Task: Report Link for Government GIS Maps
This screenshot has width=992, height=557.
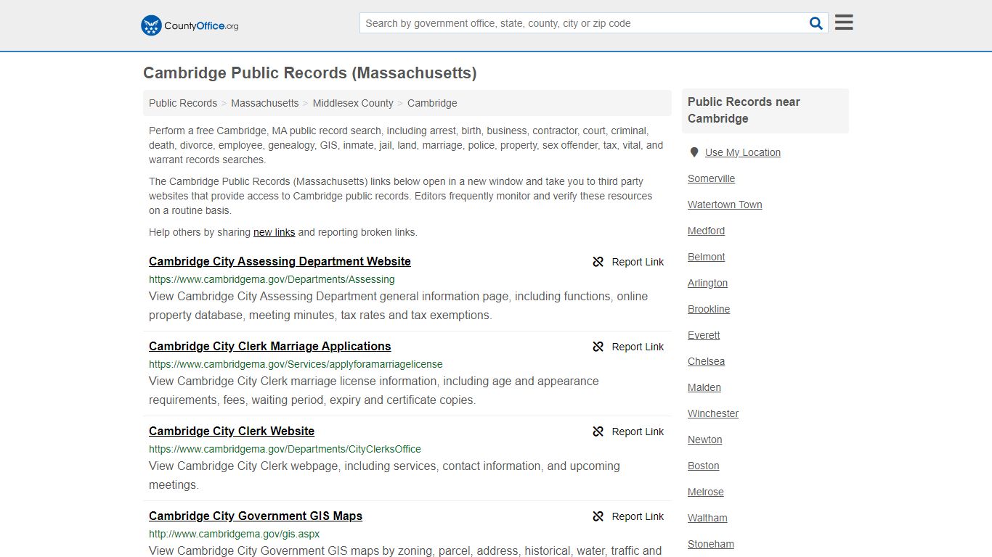Action: click(638, 516)
